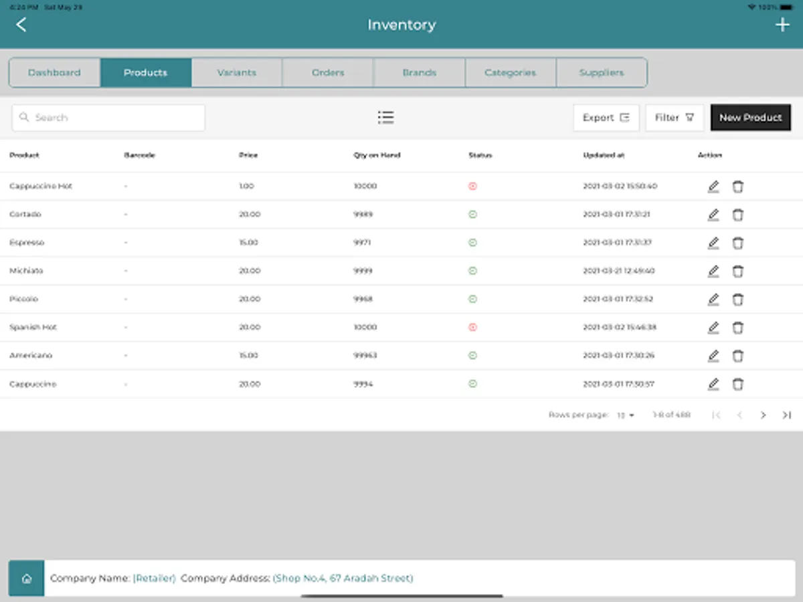This screenshot has height=602, width=803.
Task: Expand the Rows per page dropdown
Action: 626,415
